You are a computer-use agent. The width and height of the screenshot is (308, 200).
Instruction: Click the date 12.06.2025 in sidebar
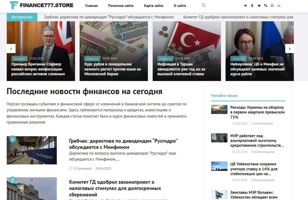point(240,124)
